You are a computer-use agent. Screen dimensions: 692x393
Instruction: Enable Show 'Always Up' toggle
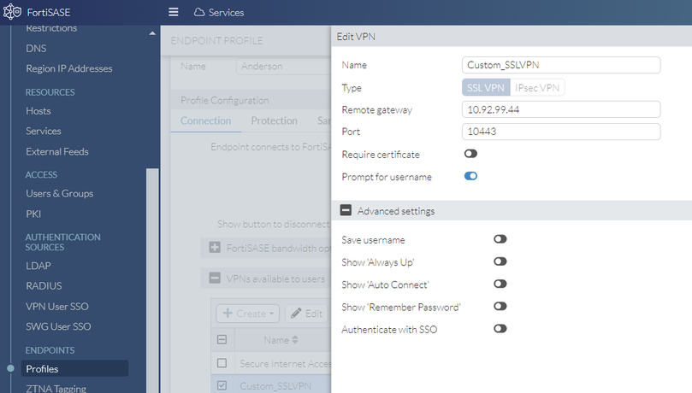point(500,261)
